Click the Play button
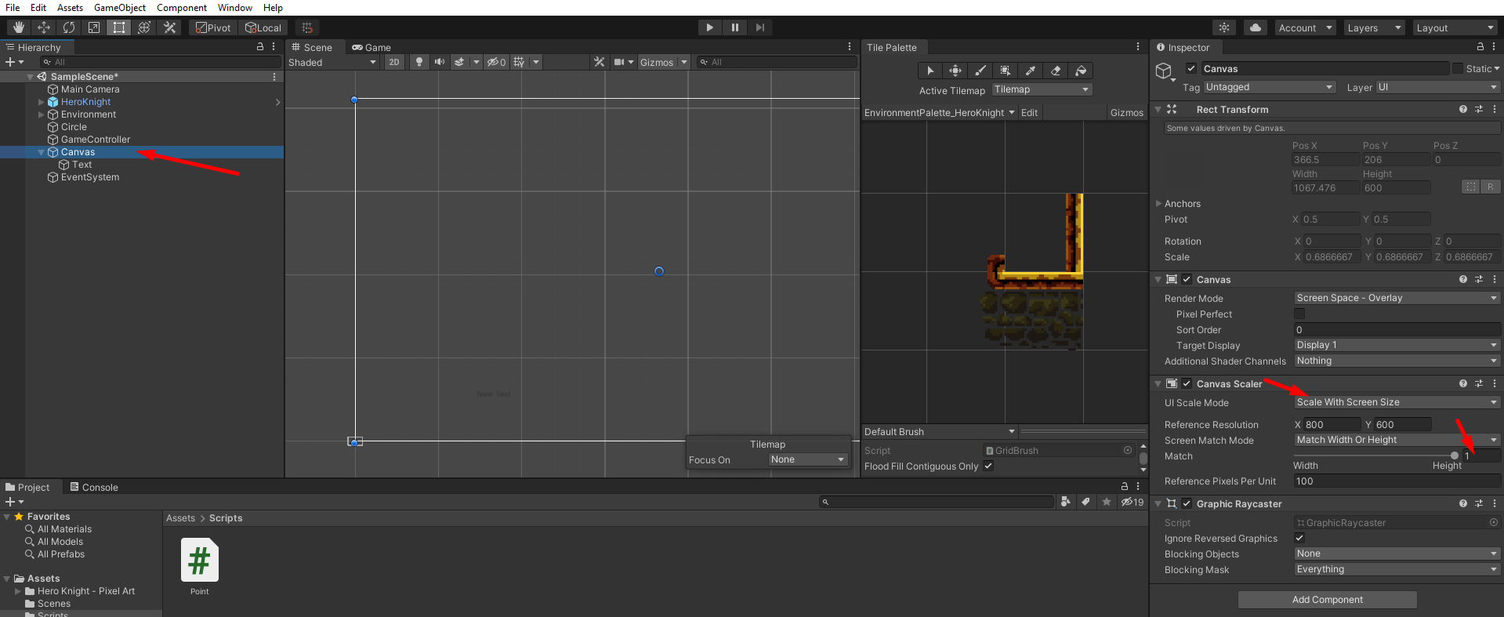The width and height of the screenshot is (1504, 617). [x=710, y=27]
